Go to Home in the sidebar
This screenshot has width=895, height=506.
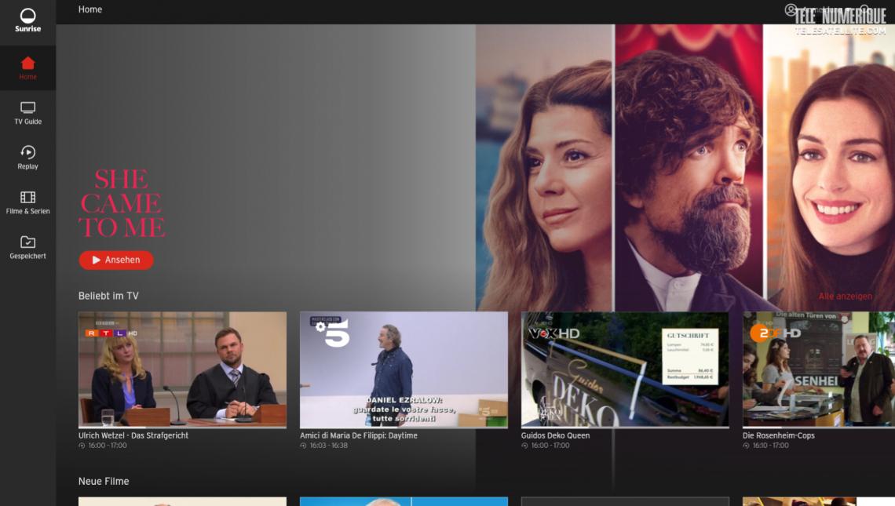(27, 67)
